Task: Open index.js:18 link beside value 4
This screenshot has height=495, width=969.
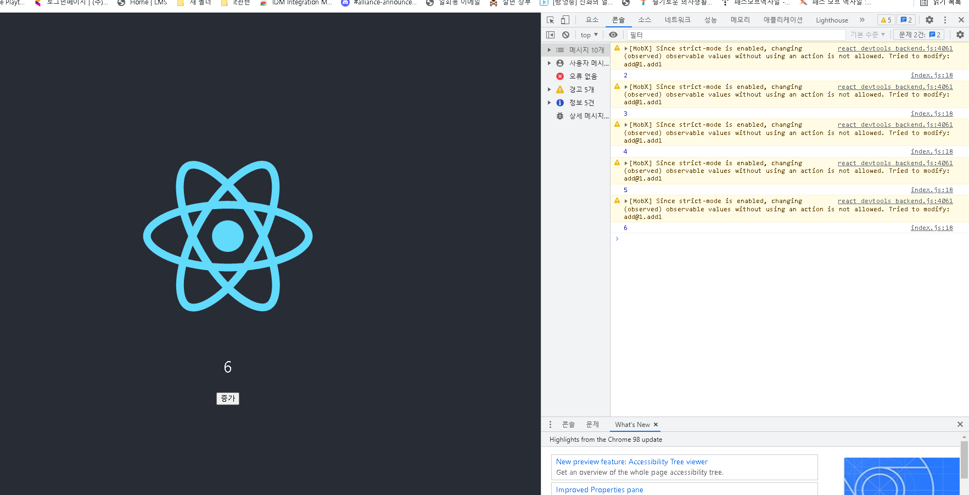Action: pos(932,151)
